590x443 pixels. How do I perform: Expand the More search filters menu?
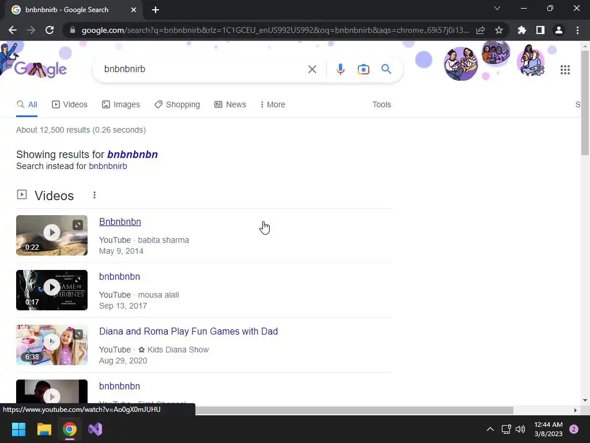click(x=273, y=104)
